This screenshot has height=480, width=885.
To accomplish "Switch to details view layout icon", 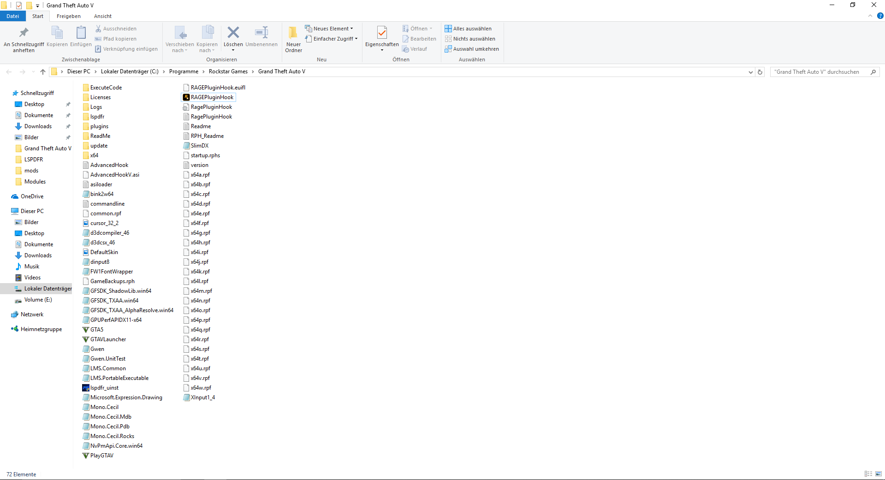I will (868, 474).
